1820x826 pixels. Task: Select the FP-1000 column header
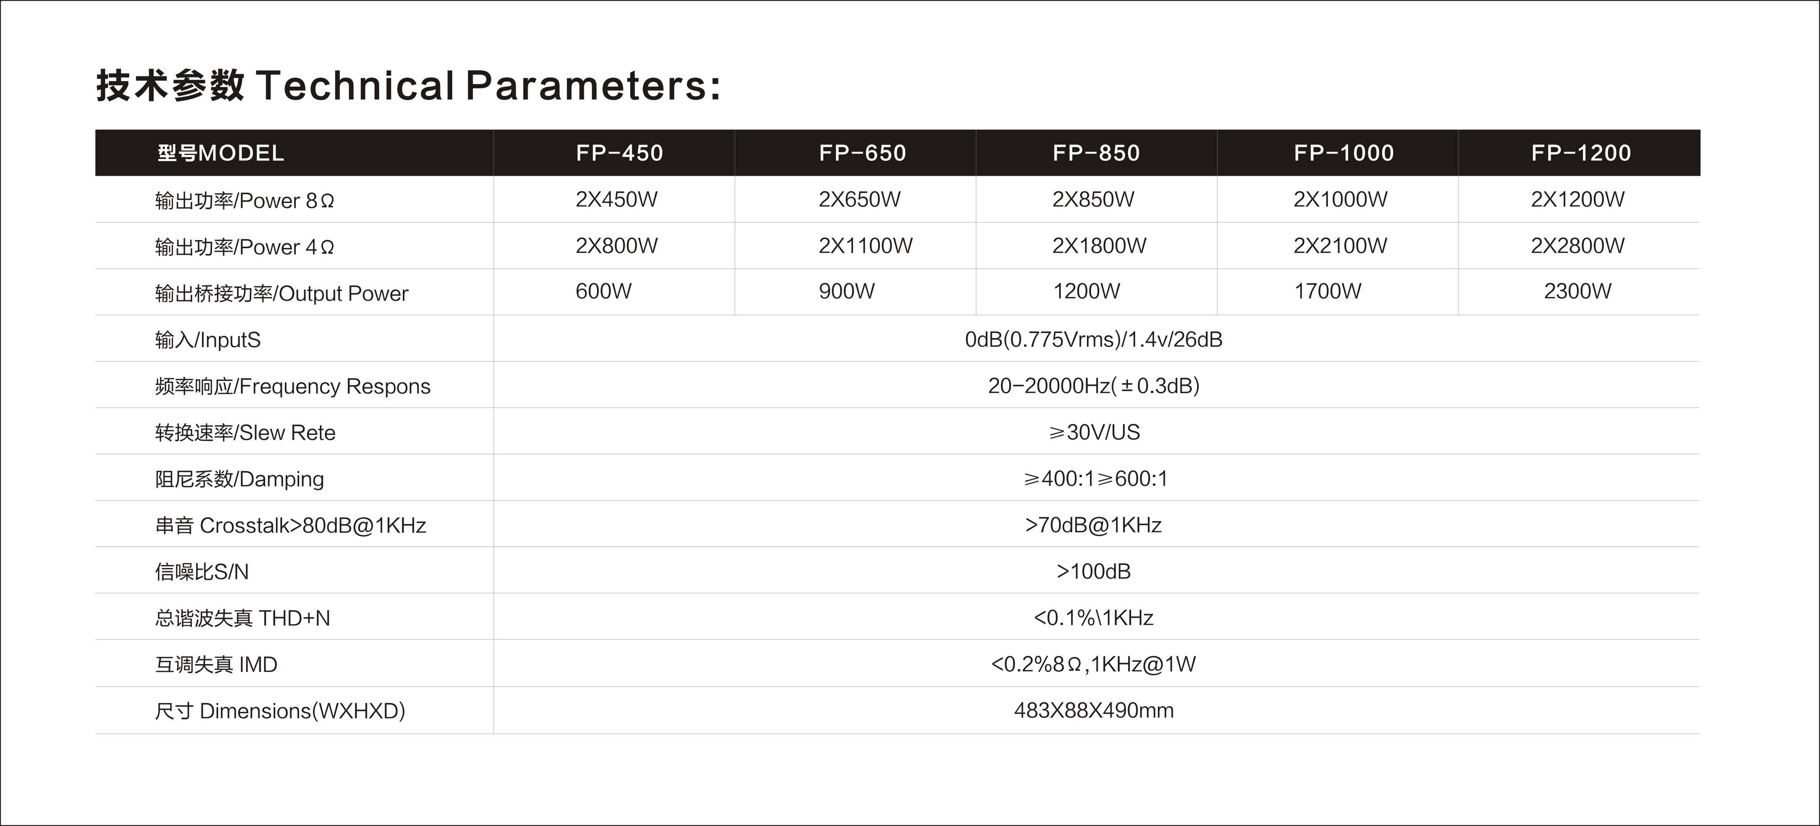tap(1343, 153)
